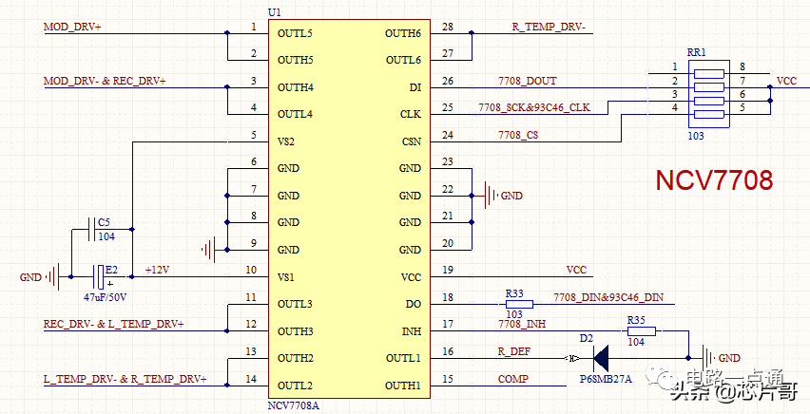Click the OUTH5 pin name
This screenshot has height=414, width=810.
[x=296, y=61]
